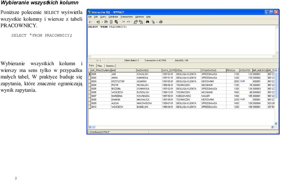Click the Load Query toolbar icon
This screenshot has width=281, height=180.
click(136, 22)
